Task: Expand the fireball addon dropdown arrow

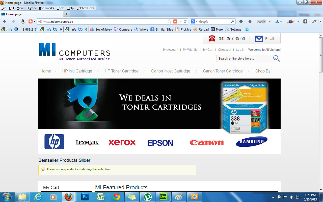Action: pyautogui.click(x=298, y=21)
